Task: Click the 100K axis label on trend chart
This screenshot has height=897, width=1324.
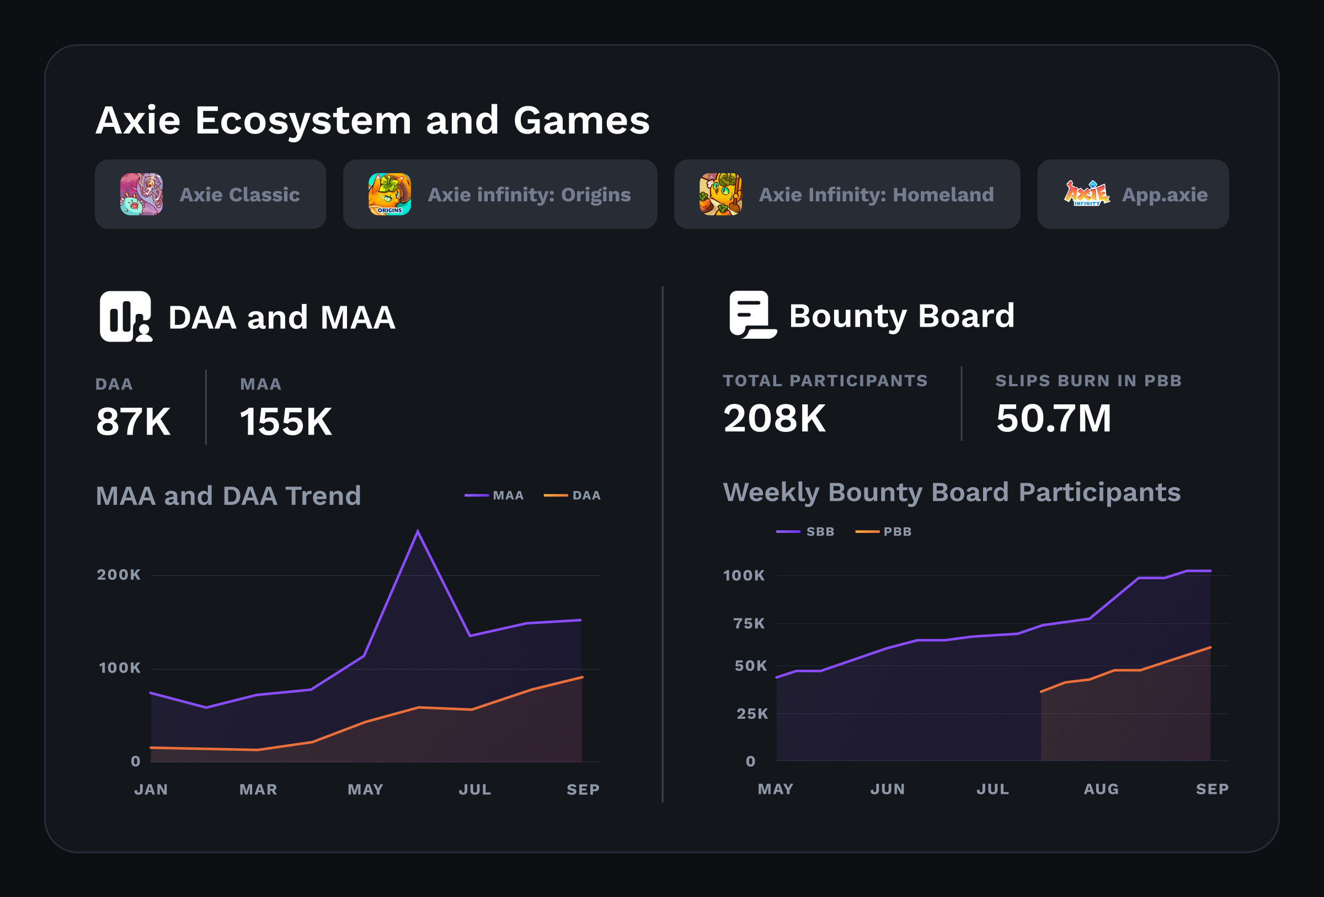Action: pyautogui.click(x=120, y=668)
